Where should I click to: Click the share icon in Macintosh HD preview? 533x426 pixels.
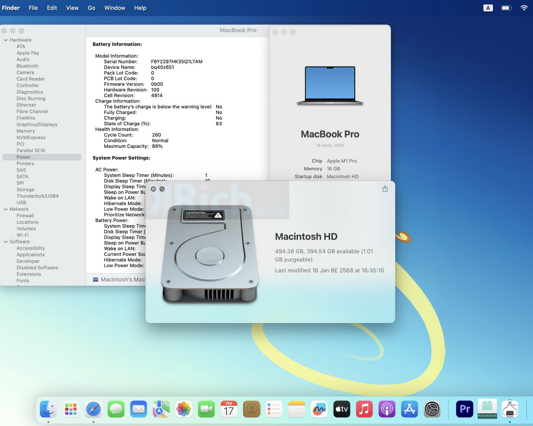point(385,189)
